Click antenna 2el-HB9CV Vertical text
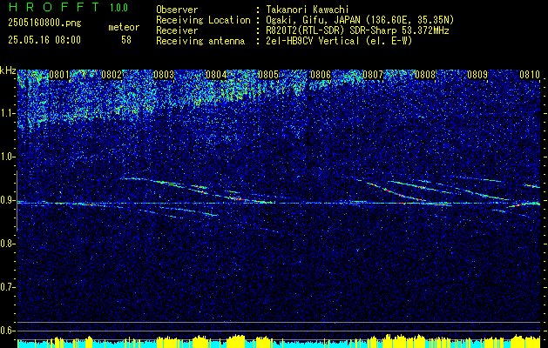 click(x=339, y=41)
